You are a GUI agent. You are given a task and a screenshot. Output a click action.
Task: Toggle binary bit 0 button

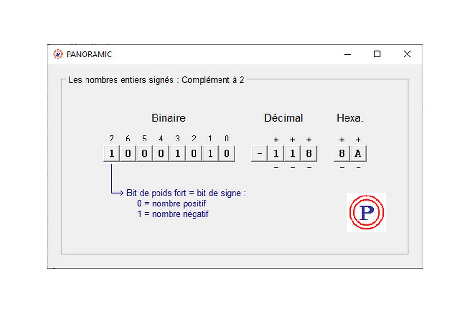[x=227, y=154]
